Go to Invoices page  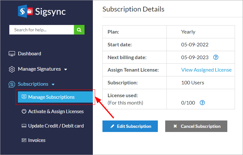[37, 140]
